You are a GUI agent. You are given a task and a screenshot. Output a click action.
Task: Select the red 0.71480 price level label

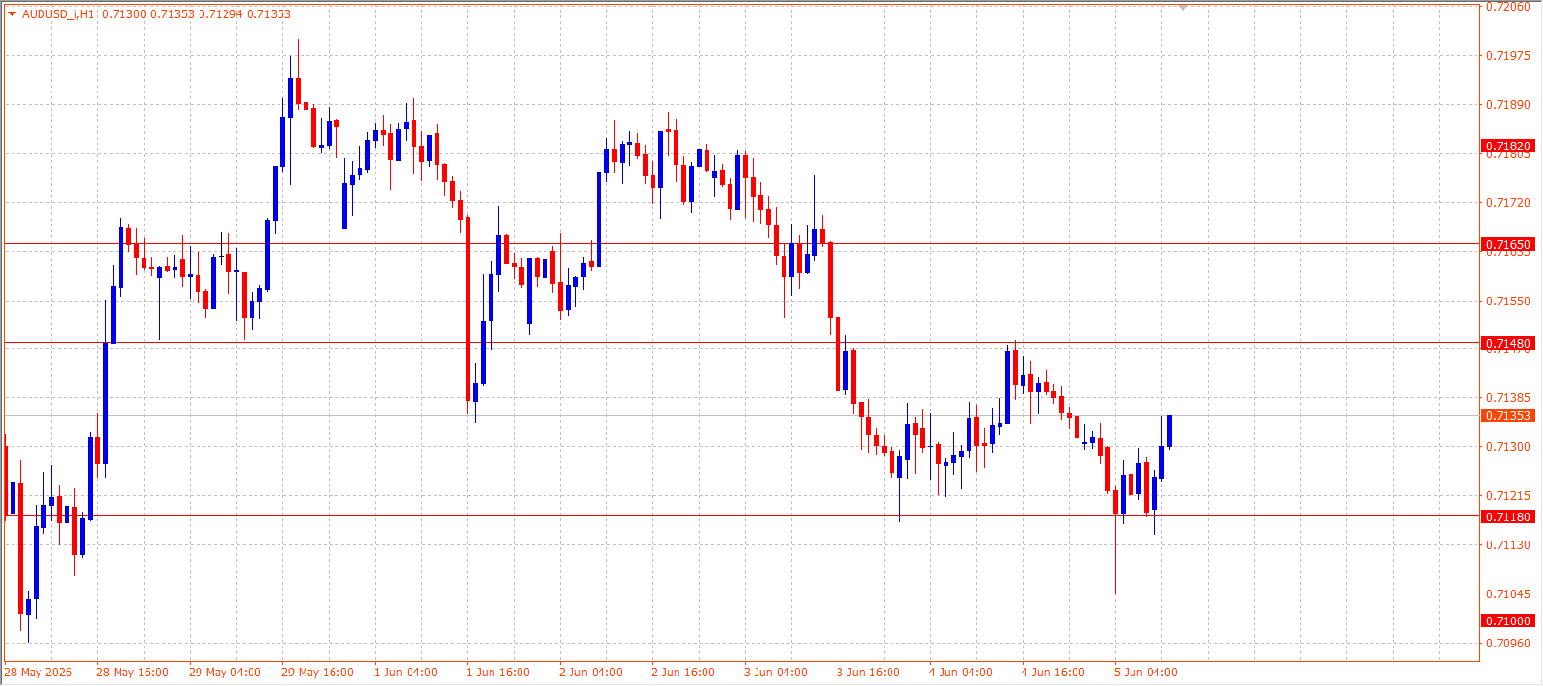[x=1507, y=344]
